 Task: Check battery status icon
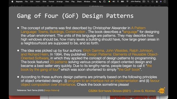[x=123, y=2]
